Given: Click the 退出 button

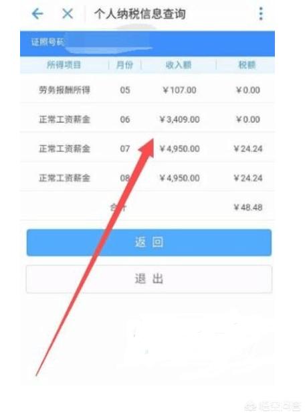Looking at the screenshot, I should (149, 279).
